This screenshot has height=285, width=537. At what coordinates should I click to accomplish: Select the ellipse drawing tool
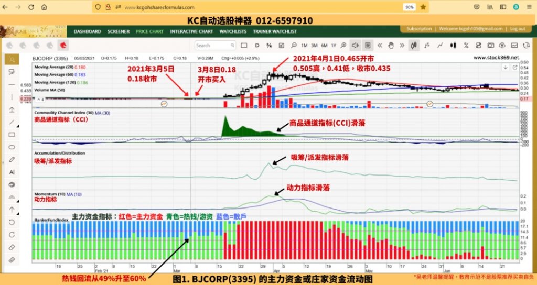tap(12, 147)
